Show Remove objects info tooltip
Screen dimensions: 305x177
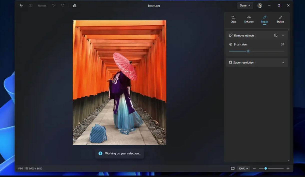(276, 35)
